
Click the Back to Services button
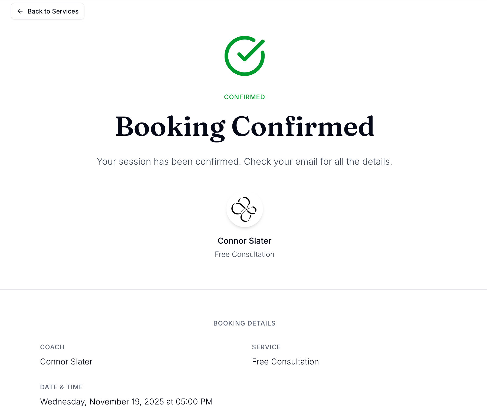click(48, 11)
